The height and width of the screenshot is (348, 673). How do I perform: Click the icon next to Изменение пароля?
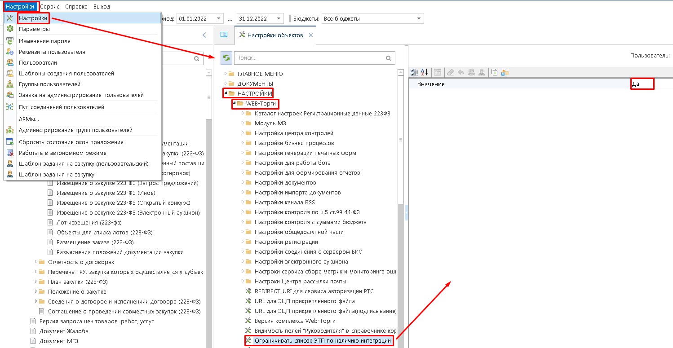click(x=10, y=41)
